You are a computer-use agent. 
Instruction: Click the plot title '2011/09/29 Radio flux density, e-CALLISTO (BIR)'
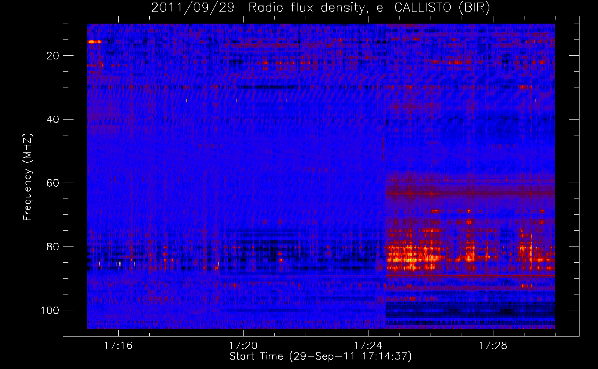point(320,8)
